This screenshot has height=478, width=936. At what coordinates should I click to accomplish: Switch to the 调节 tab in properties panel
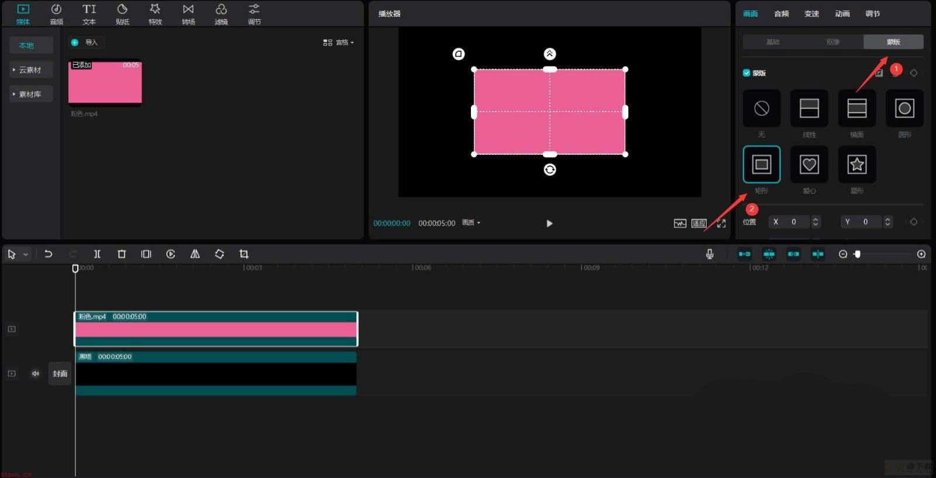click(873, 13)
